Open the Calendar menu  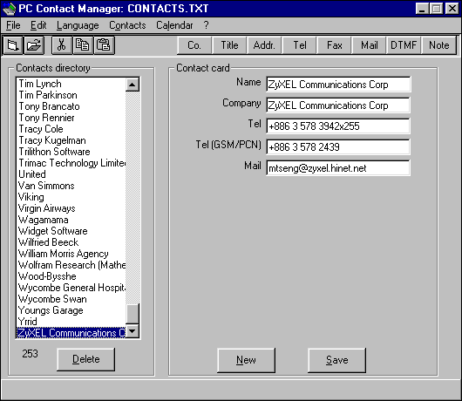[174, 25]
